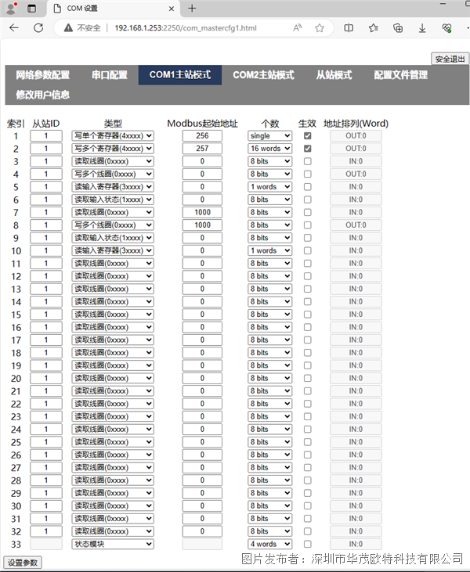This screenshot has width=470, height=572.
Task: Open row 6 type dropdown 读取输入状态
Action: [113, 200]
